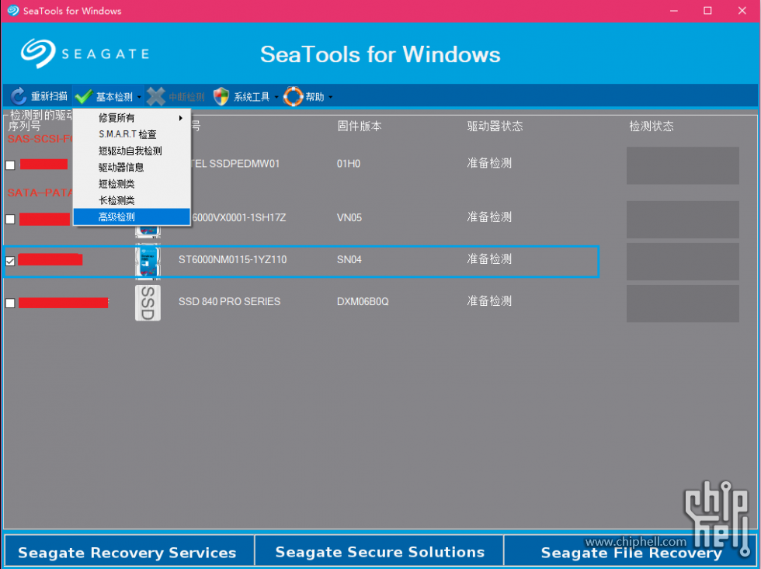
Task: Select 短驱动自我检测 menu entry
Action: pos(131,151)
